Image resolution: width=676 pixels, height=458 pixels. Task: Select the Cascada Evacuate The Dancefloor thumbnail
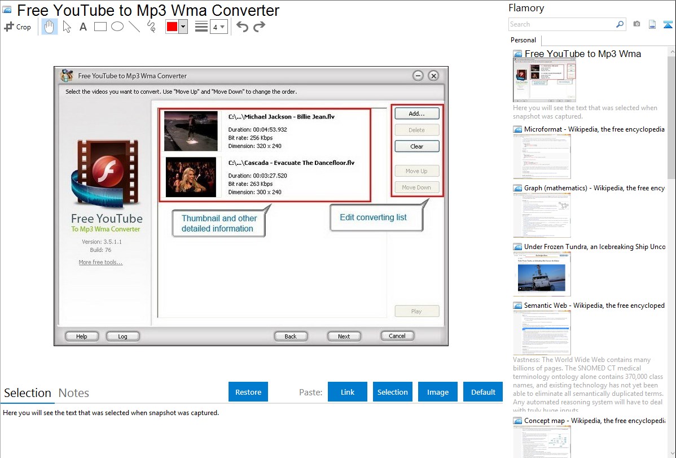point(191,177)
